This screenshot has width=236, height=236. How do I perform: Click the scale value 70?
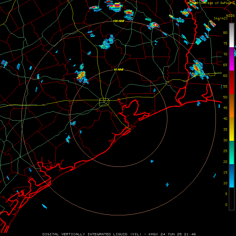pos(225,54)
